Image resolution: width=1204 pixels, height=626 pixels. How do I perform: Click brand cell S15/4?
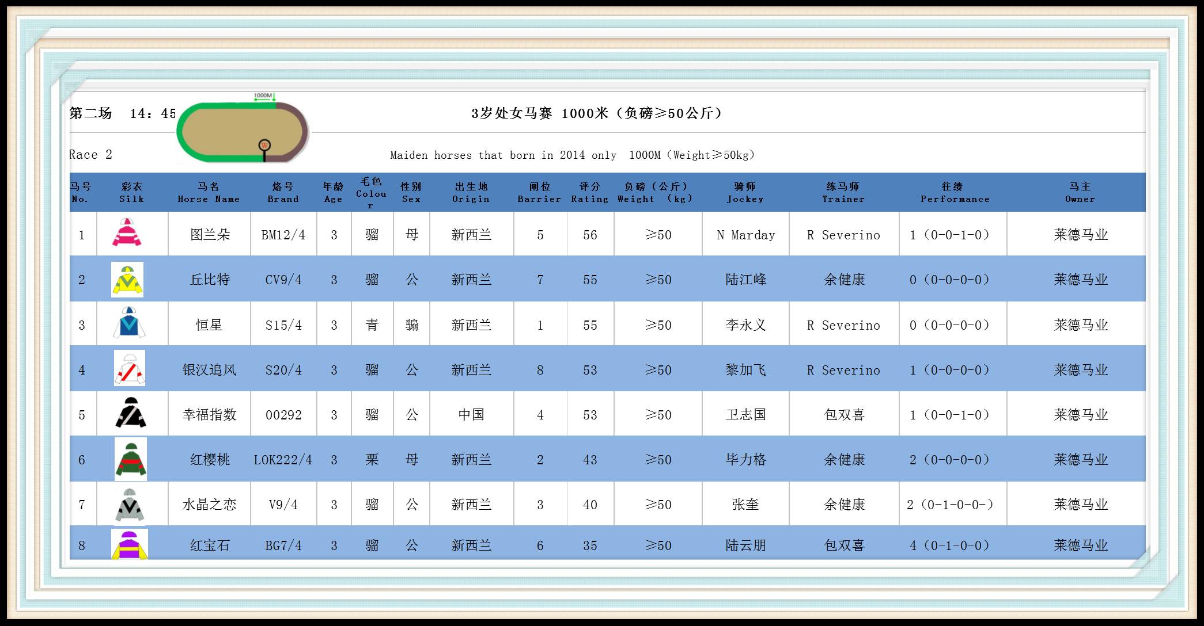[x=283, y=325]
